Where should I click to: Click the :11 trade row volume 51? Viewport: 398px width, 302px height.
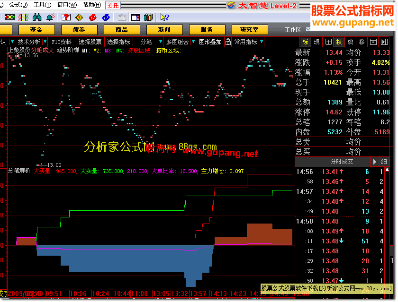coord(365,241)
